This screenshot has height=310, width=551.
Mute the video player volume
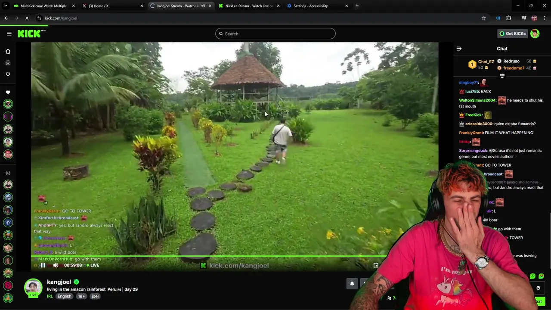tap(56, 265)
